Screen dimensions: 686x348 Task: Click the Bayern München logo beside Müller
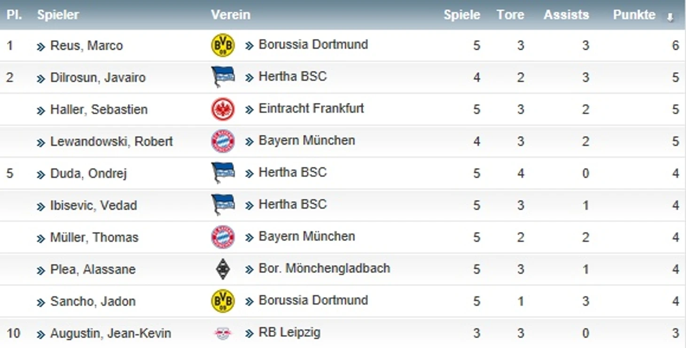click(x=223, y=237)
